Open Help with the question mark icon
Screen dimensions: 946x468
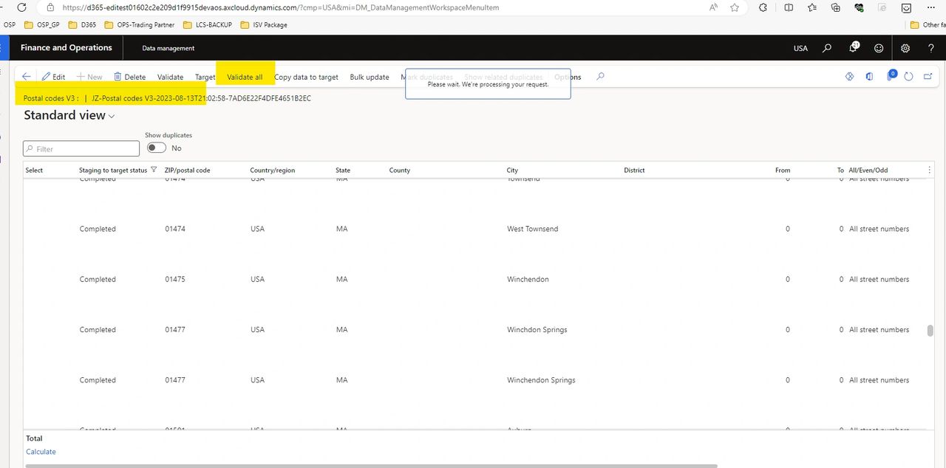point(930,47)
